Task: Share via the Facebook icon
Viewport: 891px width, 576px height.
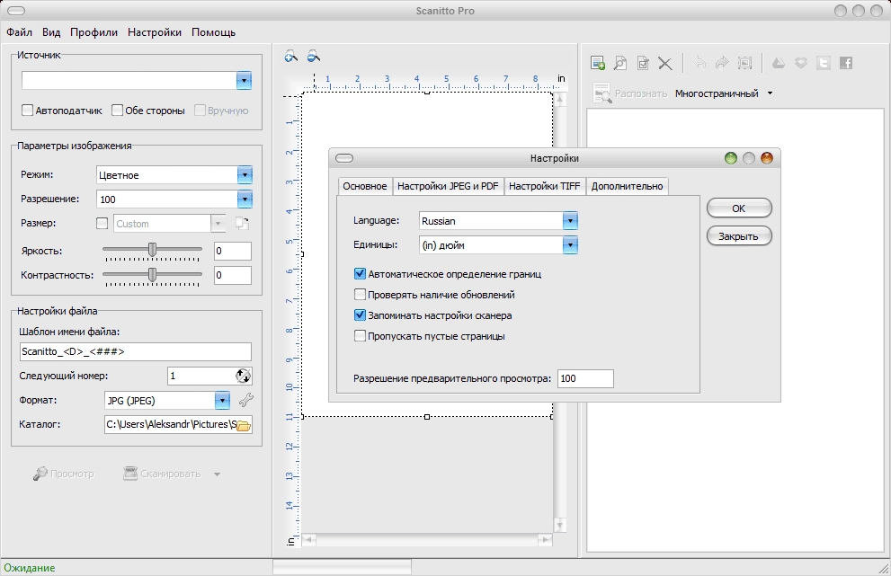Action: 846,63
